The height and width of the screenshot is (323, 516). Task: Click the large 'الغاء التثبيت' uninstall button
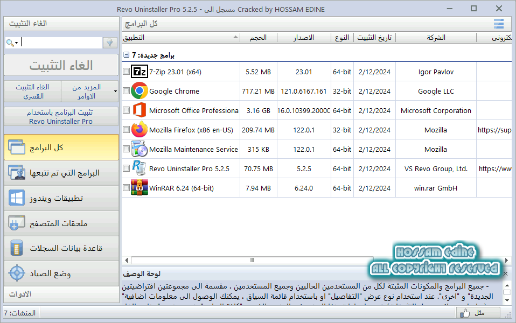pyautogui.click(x=61, y=65)
